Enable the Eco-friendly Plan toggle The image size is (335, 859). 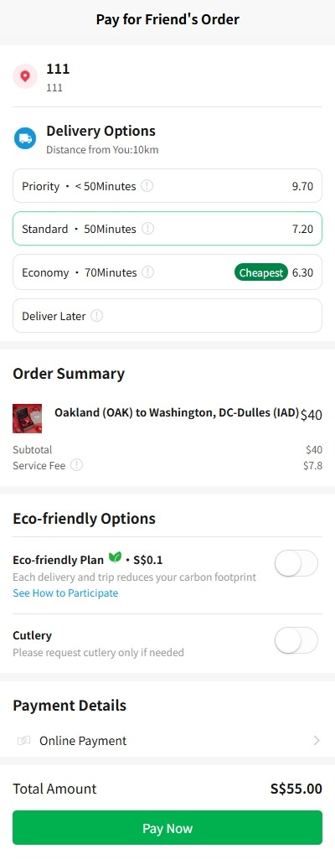[x=296, y=564]
